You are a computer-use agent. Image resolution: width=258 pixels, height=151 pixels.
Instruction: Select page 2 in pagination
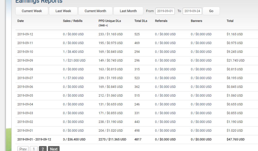point(43,149)
